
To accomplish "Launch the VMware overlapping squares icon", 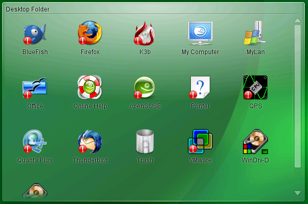I will coord(200,142).
